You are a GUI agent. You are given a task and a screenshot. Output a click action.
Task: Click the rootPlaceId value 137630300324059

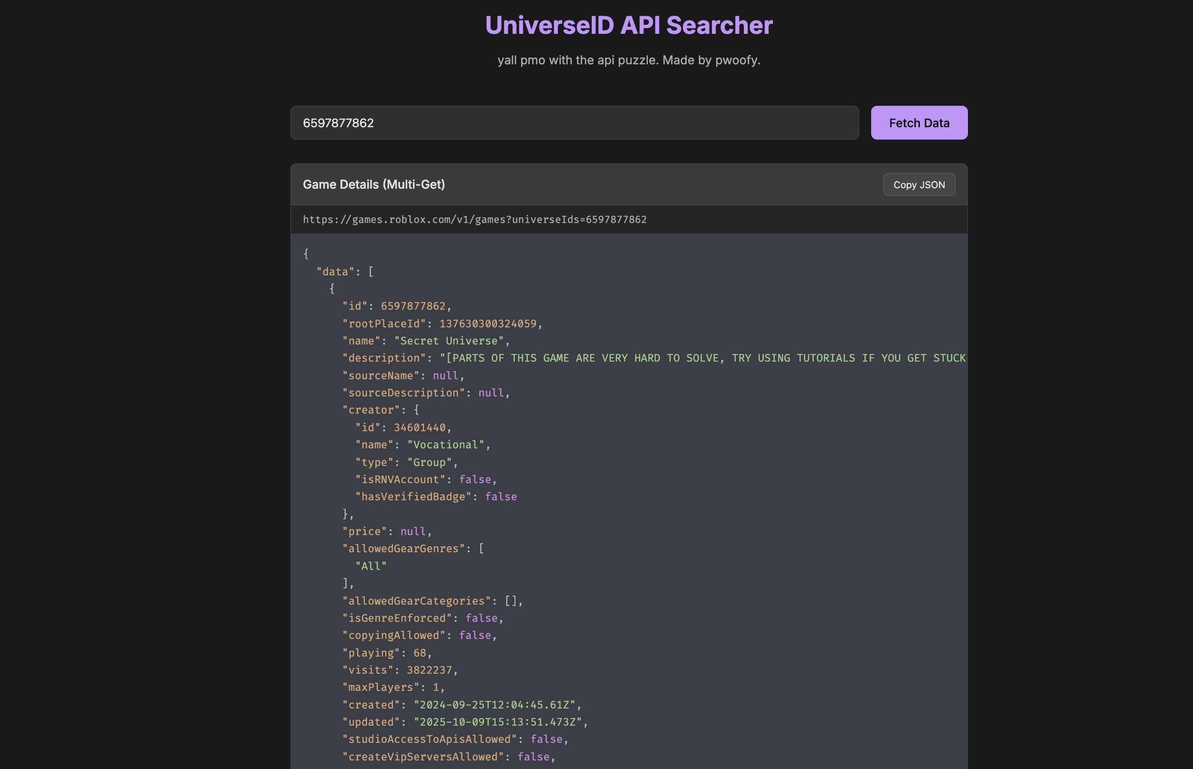(487, 324)
